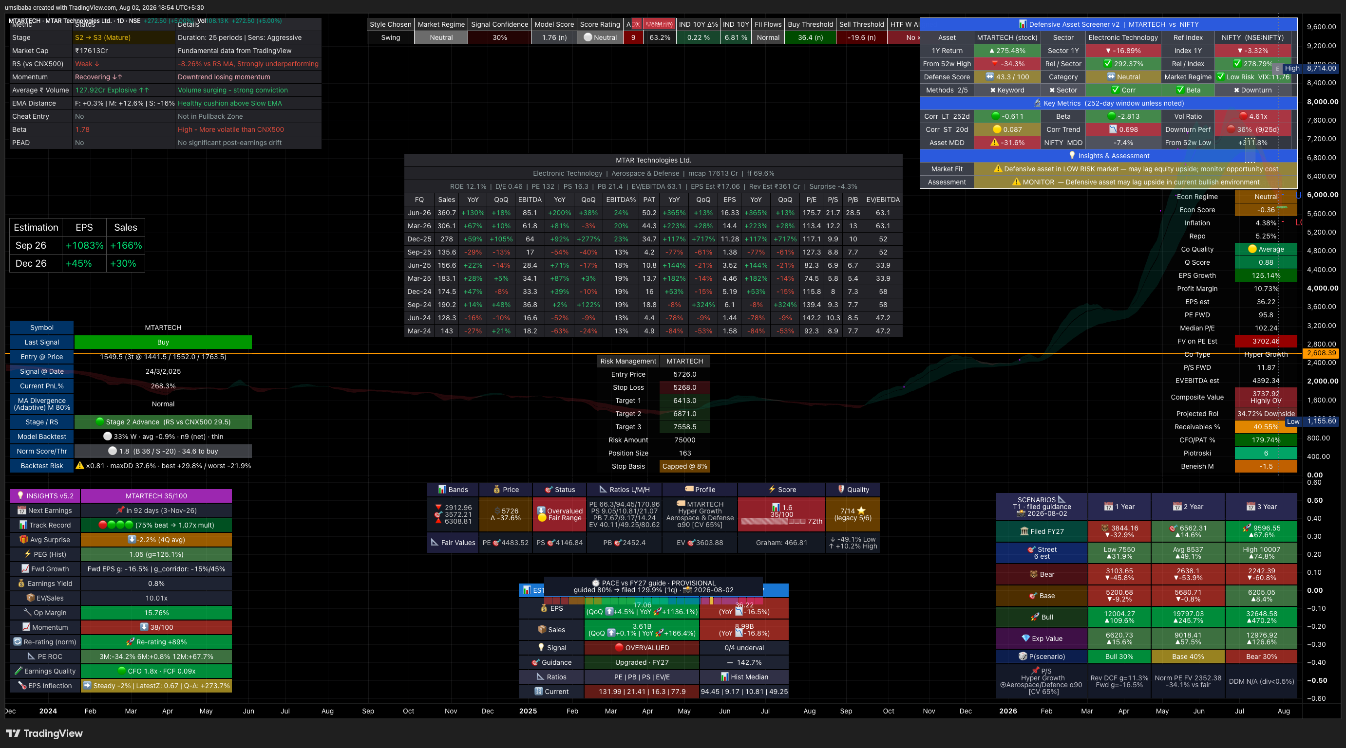This screenshot has width=1346, height=748.
Task: Click the Defense Score 43.3 / 100 cell
Action: pyautogui.click(x=1007, y=77)
